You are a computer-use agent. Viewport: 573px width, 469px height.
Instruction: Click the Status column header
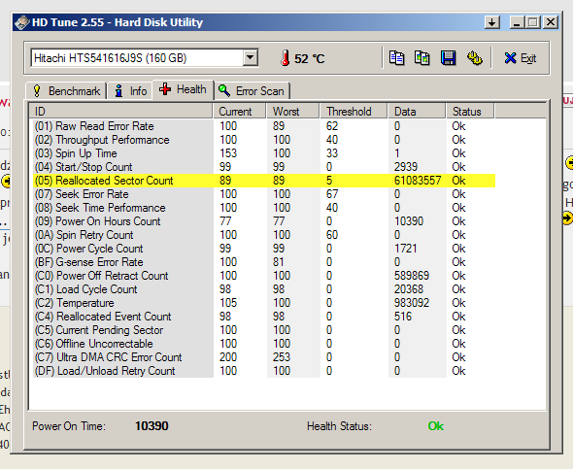(x=470, y=111)
